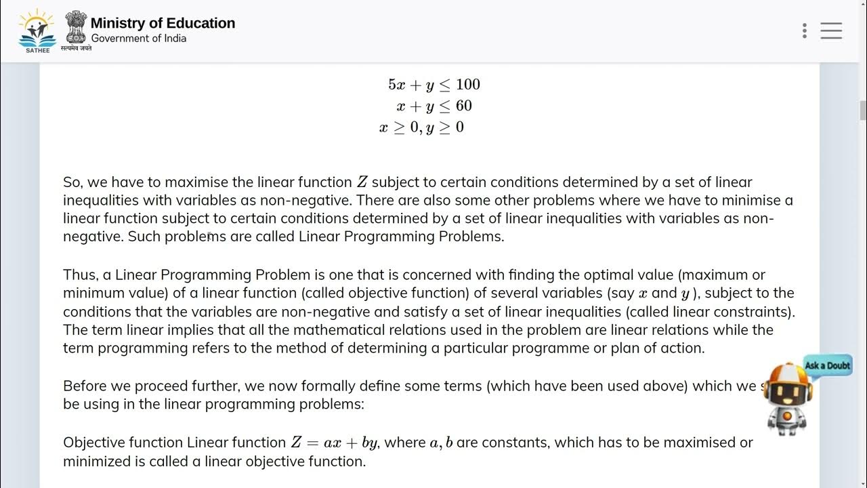Viewport: 867px width, 488px height.
Task: Open the three-dot vertical options menu
Action: point(804,30)
